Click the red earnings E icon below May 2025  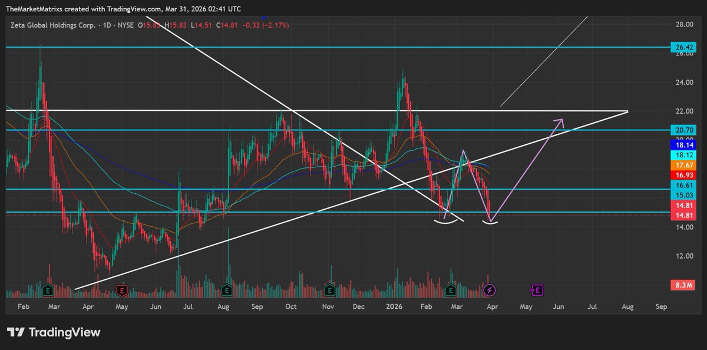point(121,289)
